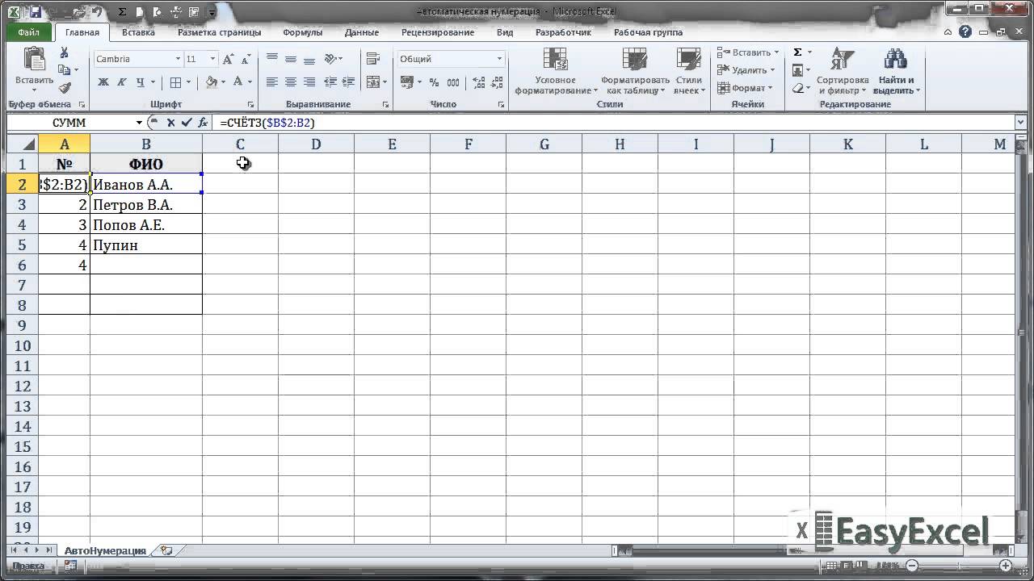Viewport: 1034px width, 581px height.
Task: Open Условное форматирование menu
Action: 556,71
